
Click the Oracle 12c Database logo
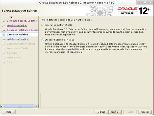[x=134, y=11]
